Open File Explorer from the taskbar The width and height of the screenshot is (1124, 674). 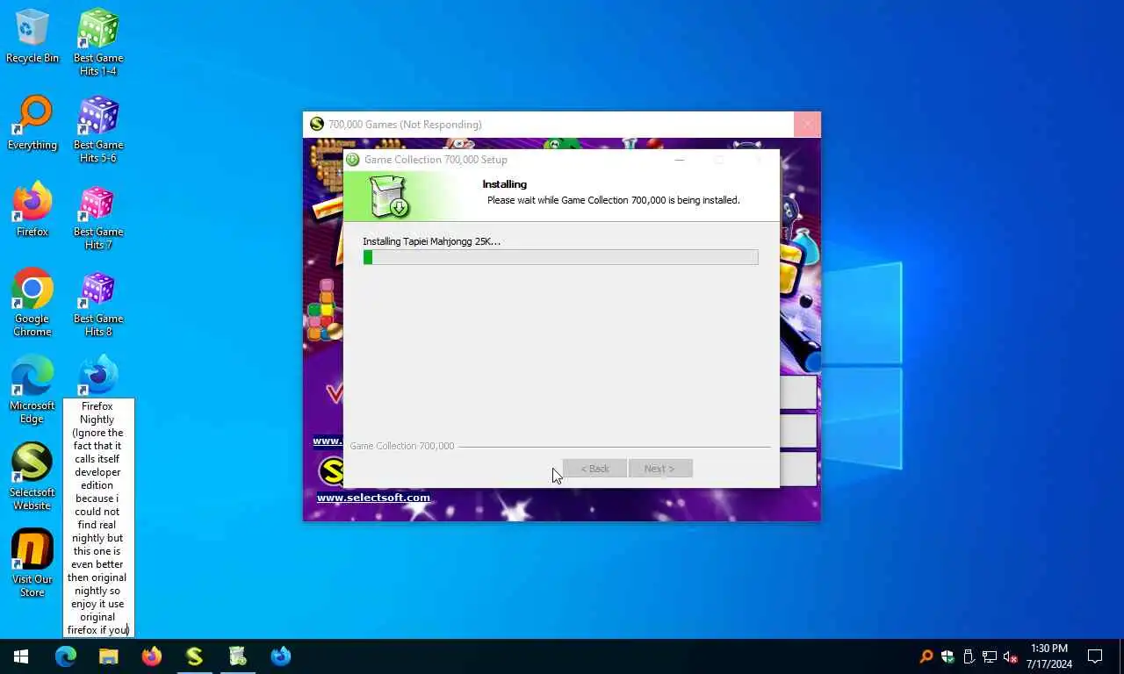click(x=108, y=656)
